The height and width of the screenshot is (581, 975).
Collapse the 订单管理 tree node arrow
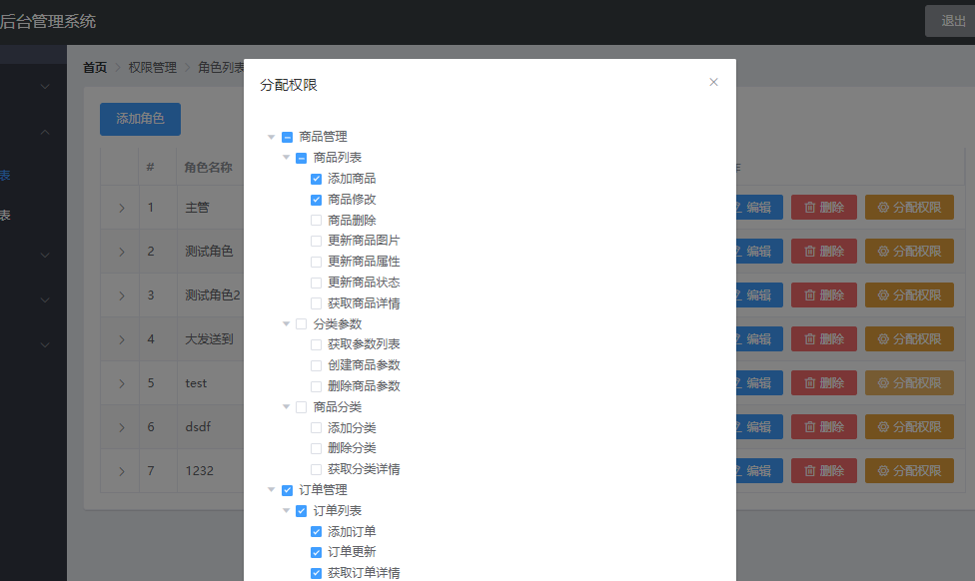tap(271, 489)
